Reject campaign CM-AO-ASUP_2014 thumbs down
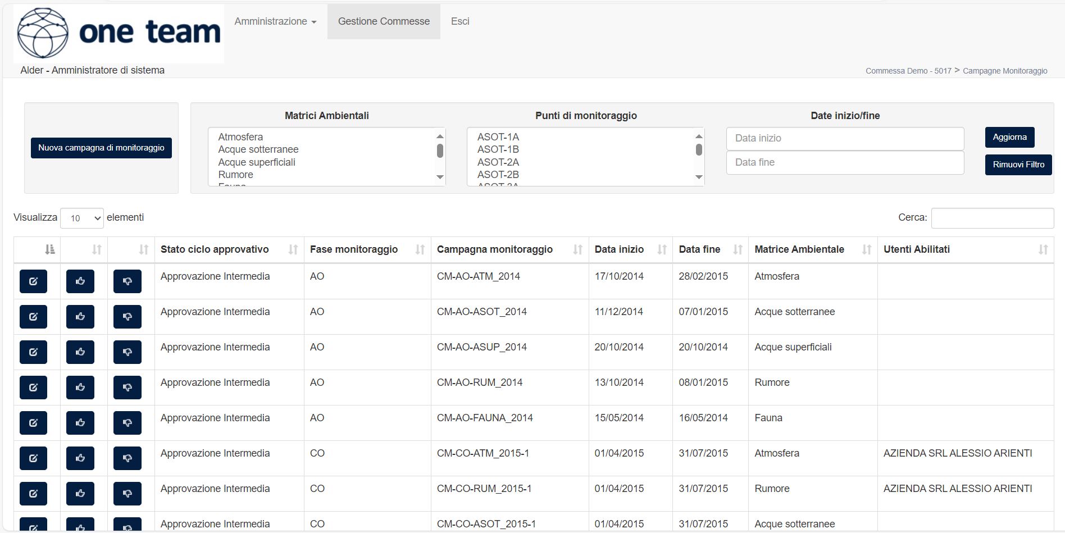Viewport: 1065px width, 533px height. (128, 352)
